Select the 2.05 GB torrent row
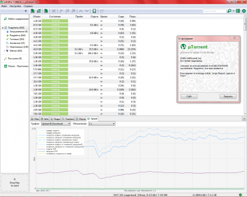Screen dimensions: 247x197 pos(84,110)
